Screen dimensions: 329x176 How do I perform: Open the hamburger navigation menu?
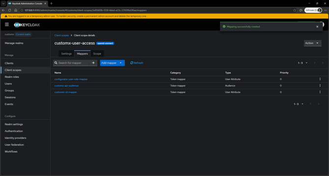[x=7, y=24]
